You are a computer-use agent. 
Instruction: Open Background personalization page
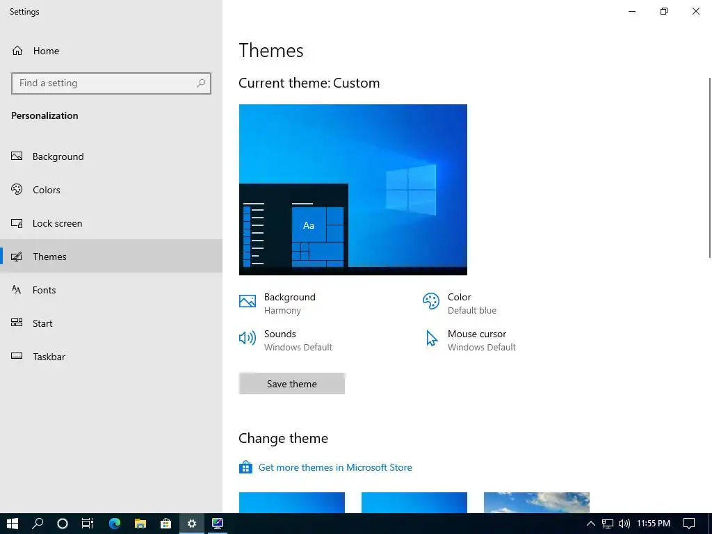(111, 156)
